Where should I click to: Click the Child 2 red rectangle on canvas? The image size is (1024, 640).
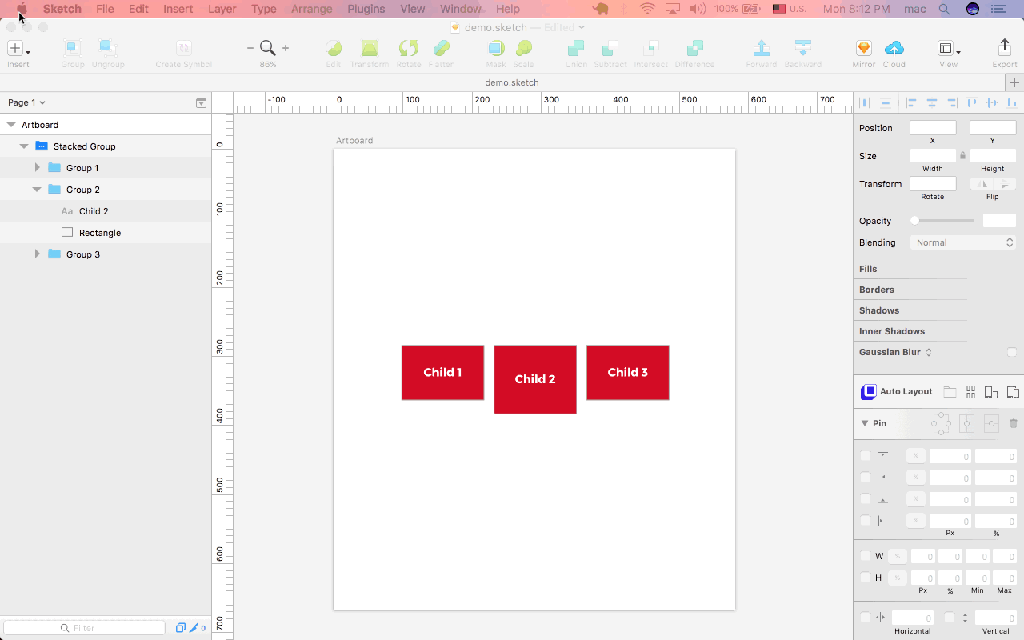tap(535, 379)
